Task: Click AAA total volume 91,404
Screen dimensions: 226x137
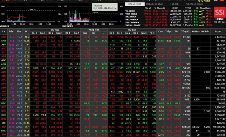Action: pyautogui.click(x=187, y=37)
